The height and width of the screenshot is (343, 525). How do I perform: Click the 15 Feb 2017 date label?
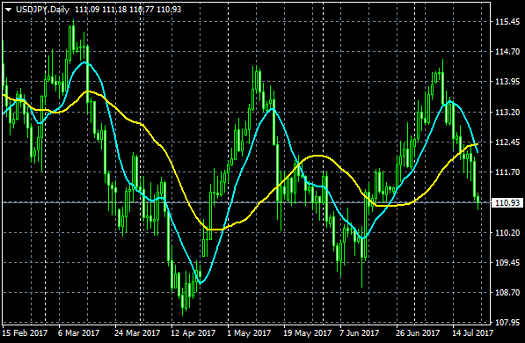(x=25, y=333)
